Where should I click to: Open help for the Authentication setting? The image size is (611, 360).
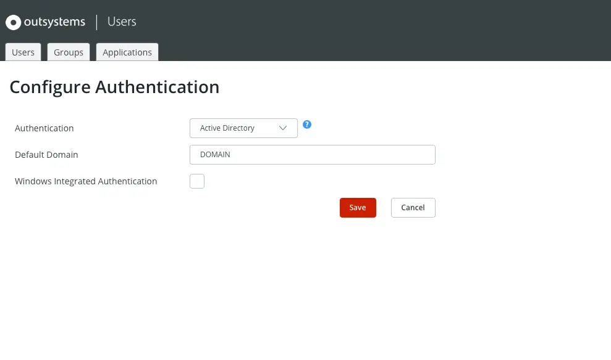click(x=307, y=125)
